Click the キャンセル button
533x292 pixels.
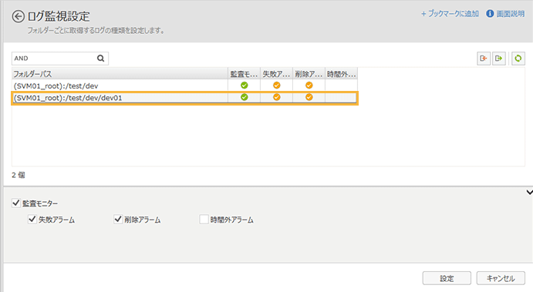[501, 278]
